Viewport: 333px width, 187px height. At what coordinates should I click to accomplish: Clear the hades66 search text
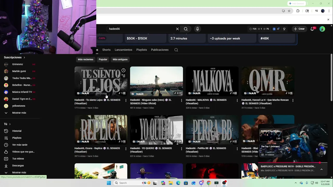pyautogui.click(x=177, y=29)
